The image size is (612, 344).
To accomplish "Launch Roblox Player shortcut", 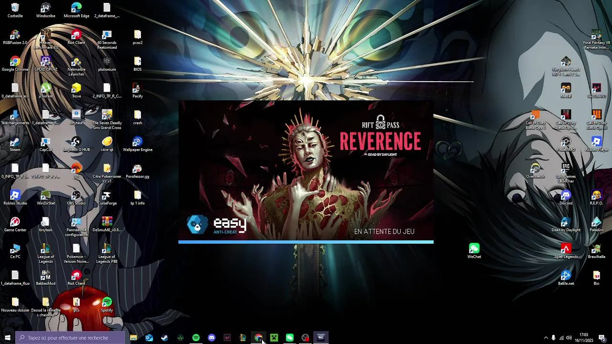I will (x=596, y=144).
